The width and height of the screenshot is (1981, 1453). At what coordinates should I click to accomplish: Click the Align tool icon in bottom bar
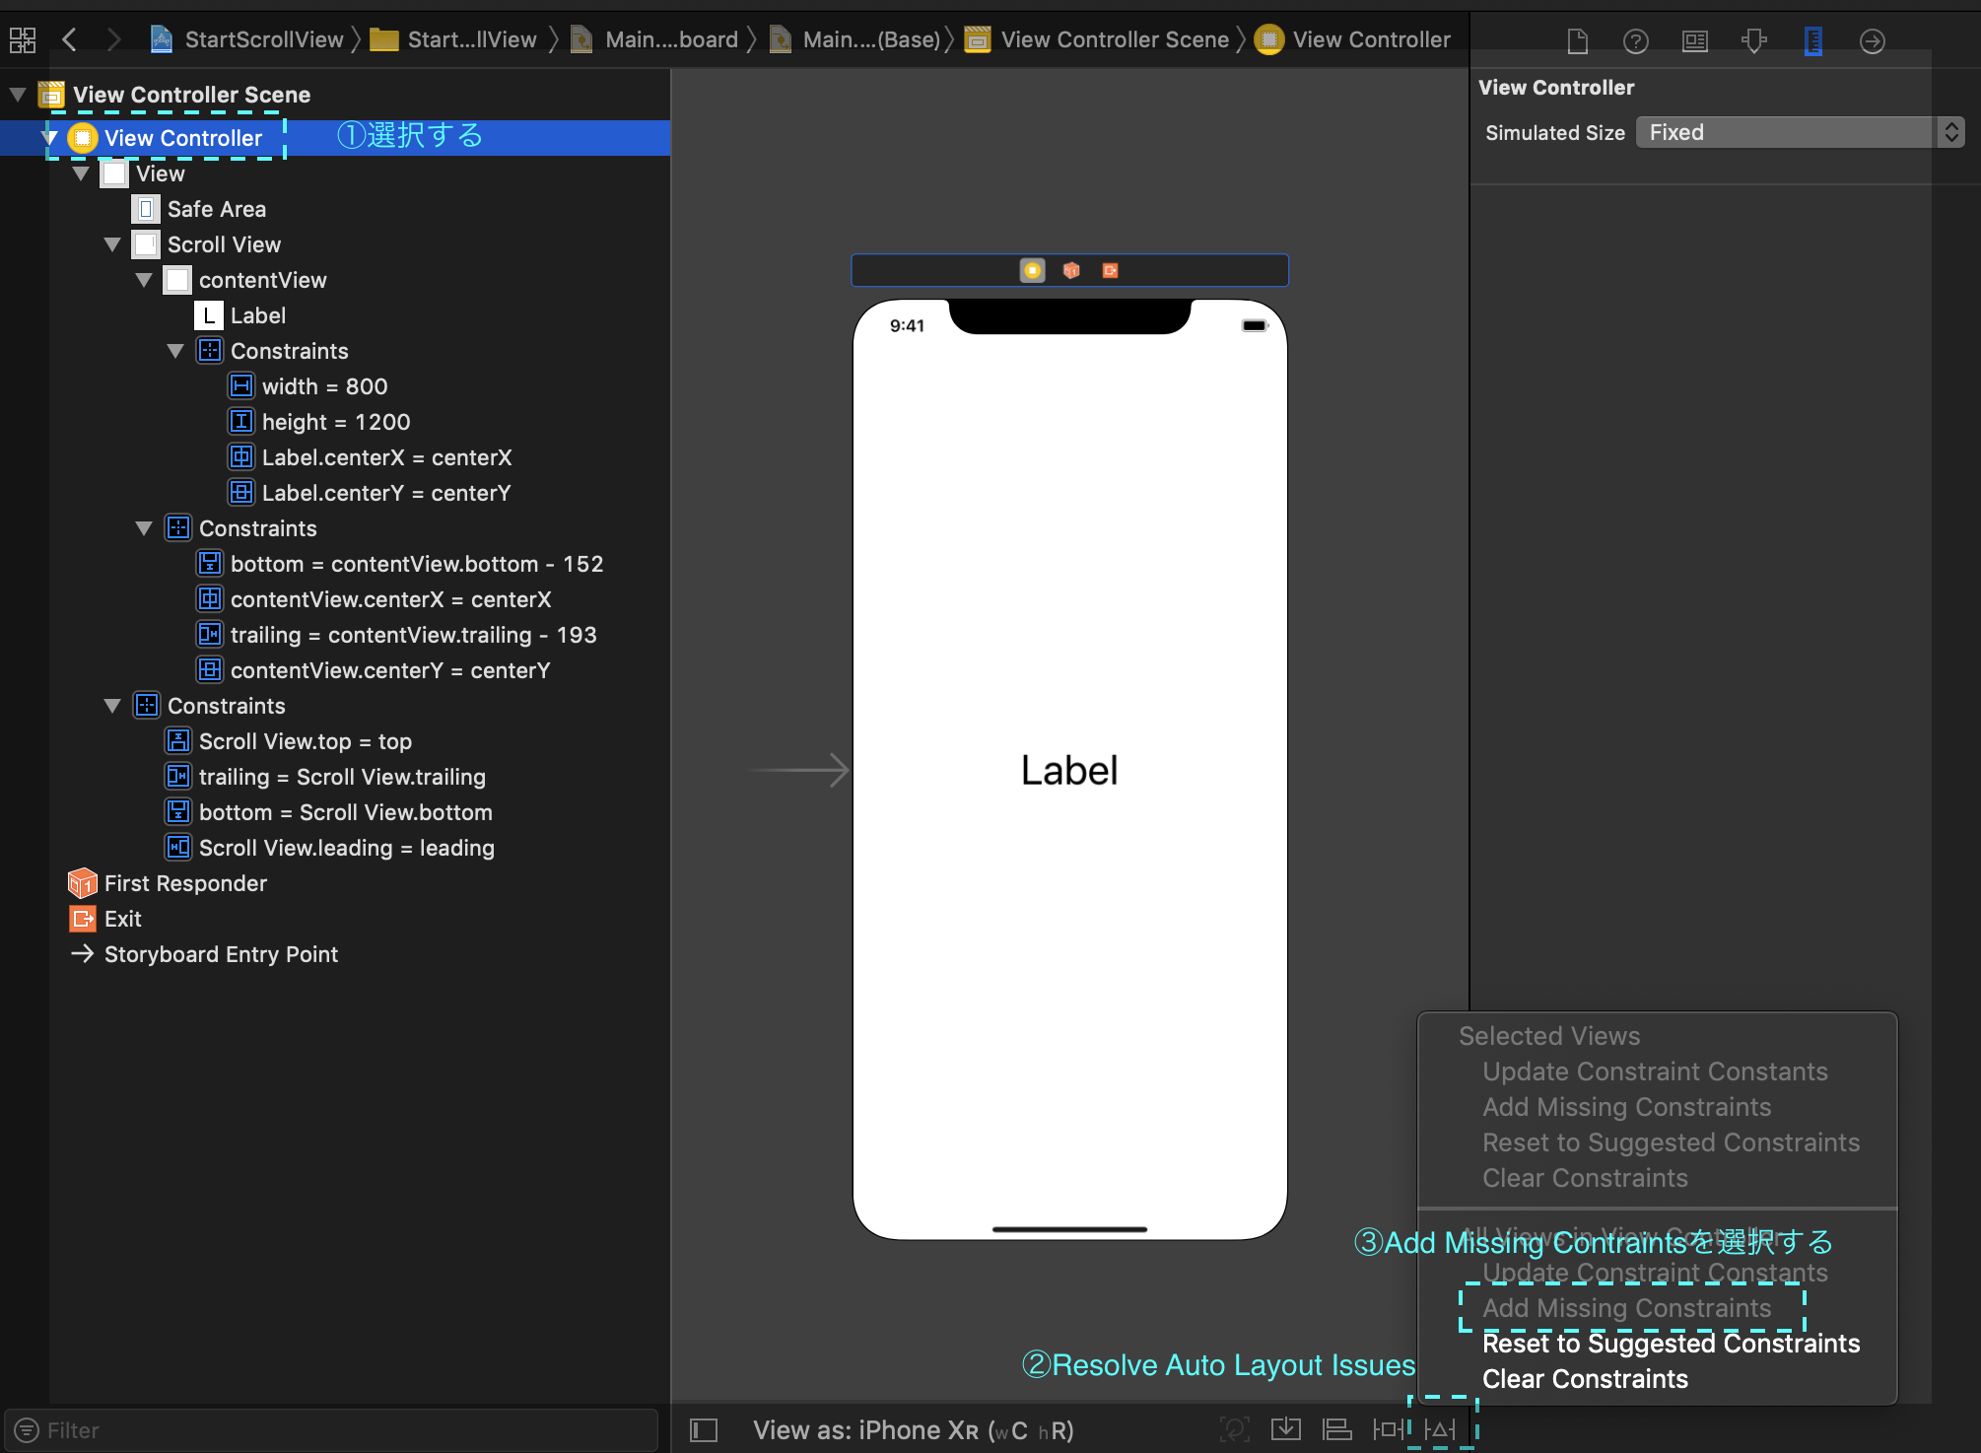coord(1337,1428)
